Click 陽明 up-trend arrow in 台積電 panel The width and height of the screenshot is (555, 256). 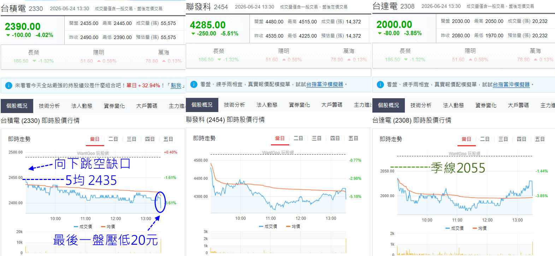tap(99, 61)
